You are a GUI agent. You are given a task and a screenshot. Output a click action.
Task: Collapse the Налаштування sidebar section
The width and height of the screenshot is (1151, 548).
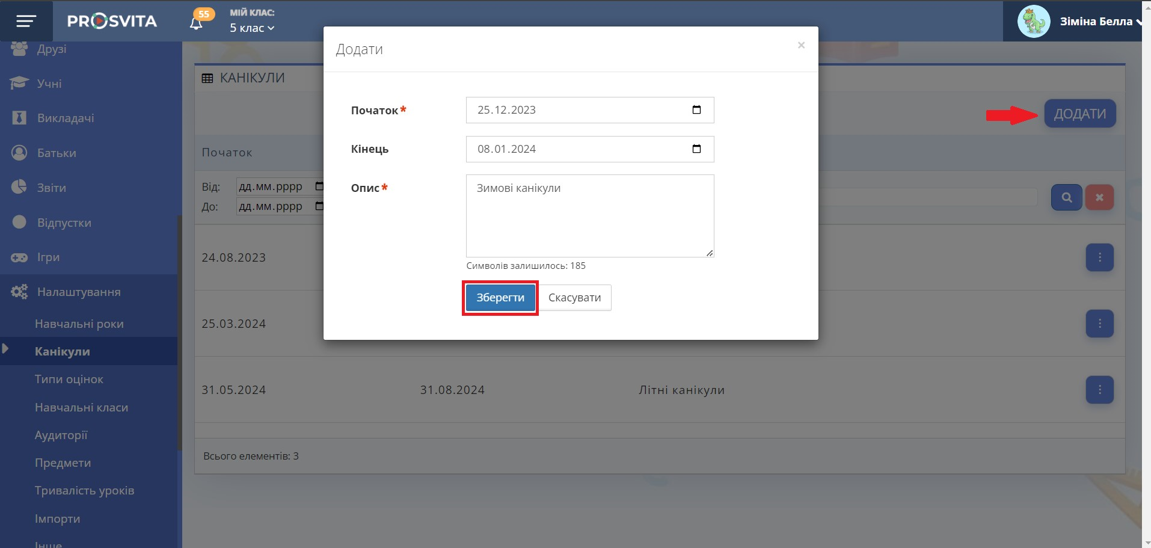coord(78,292)
